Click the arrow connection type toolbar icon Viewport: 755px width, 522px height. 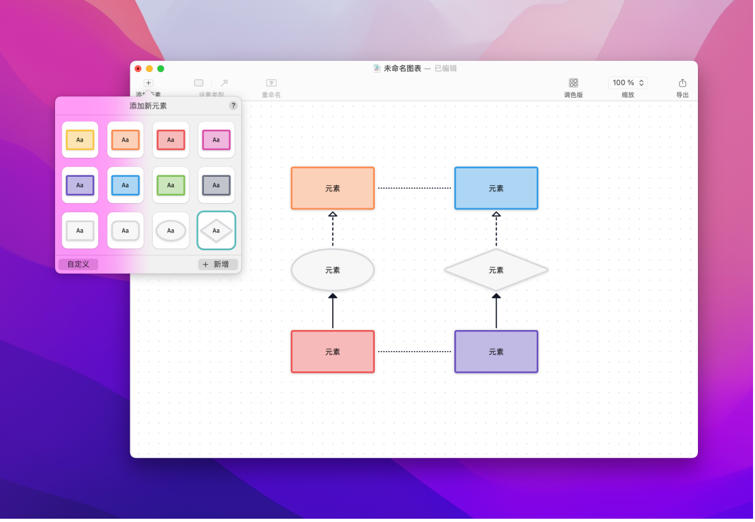coord(224,83)
